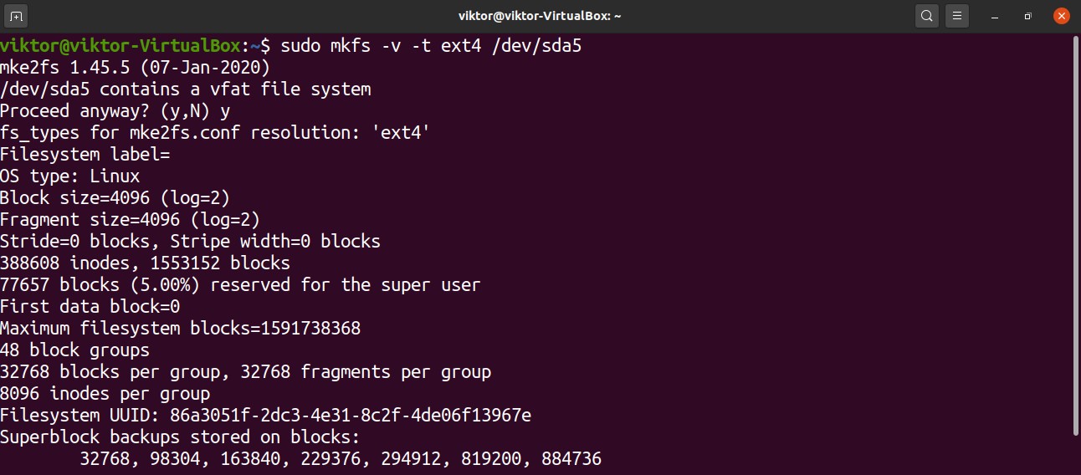Open the terminal hamburger menu
Viewport: 1081px width, 475px height.
tap(958, 16)
